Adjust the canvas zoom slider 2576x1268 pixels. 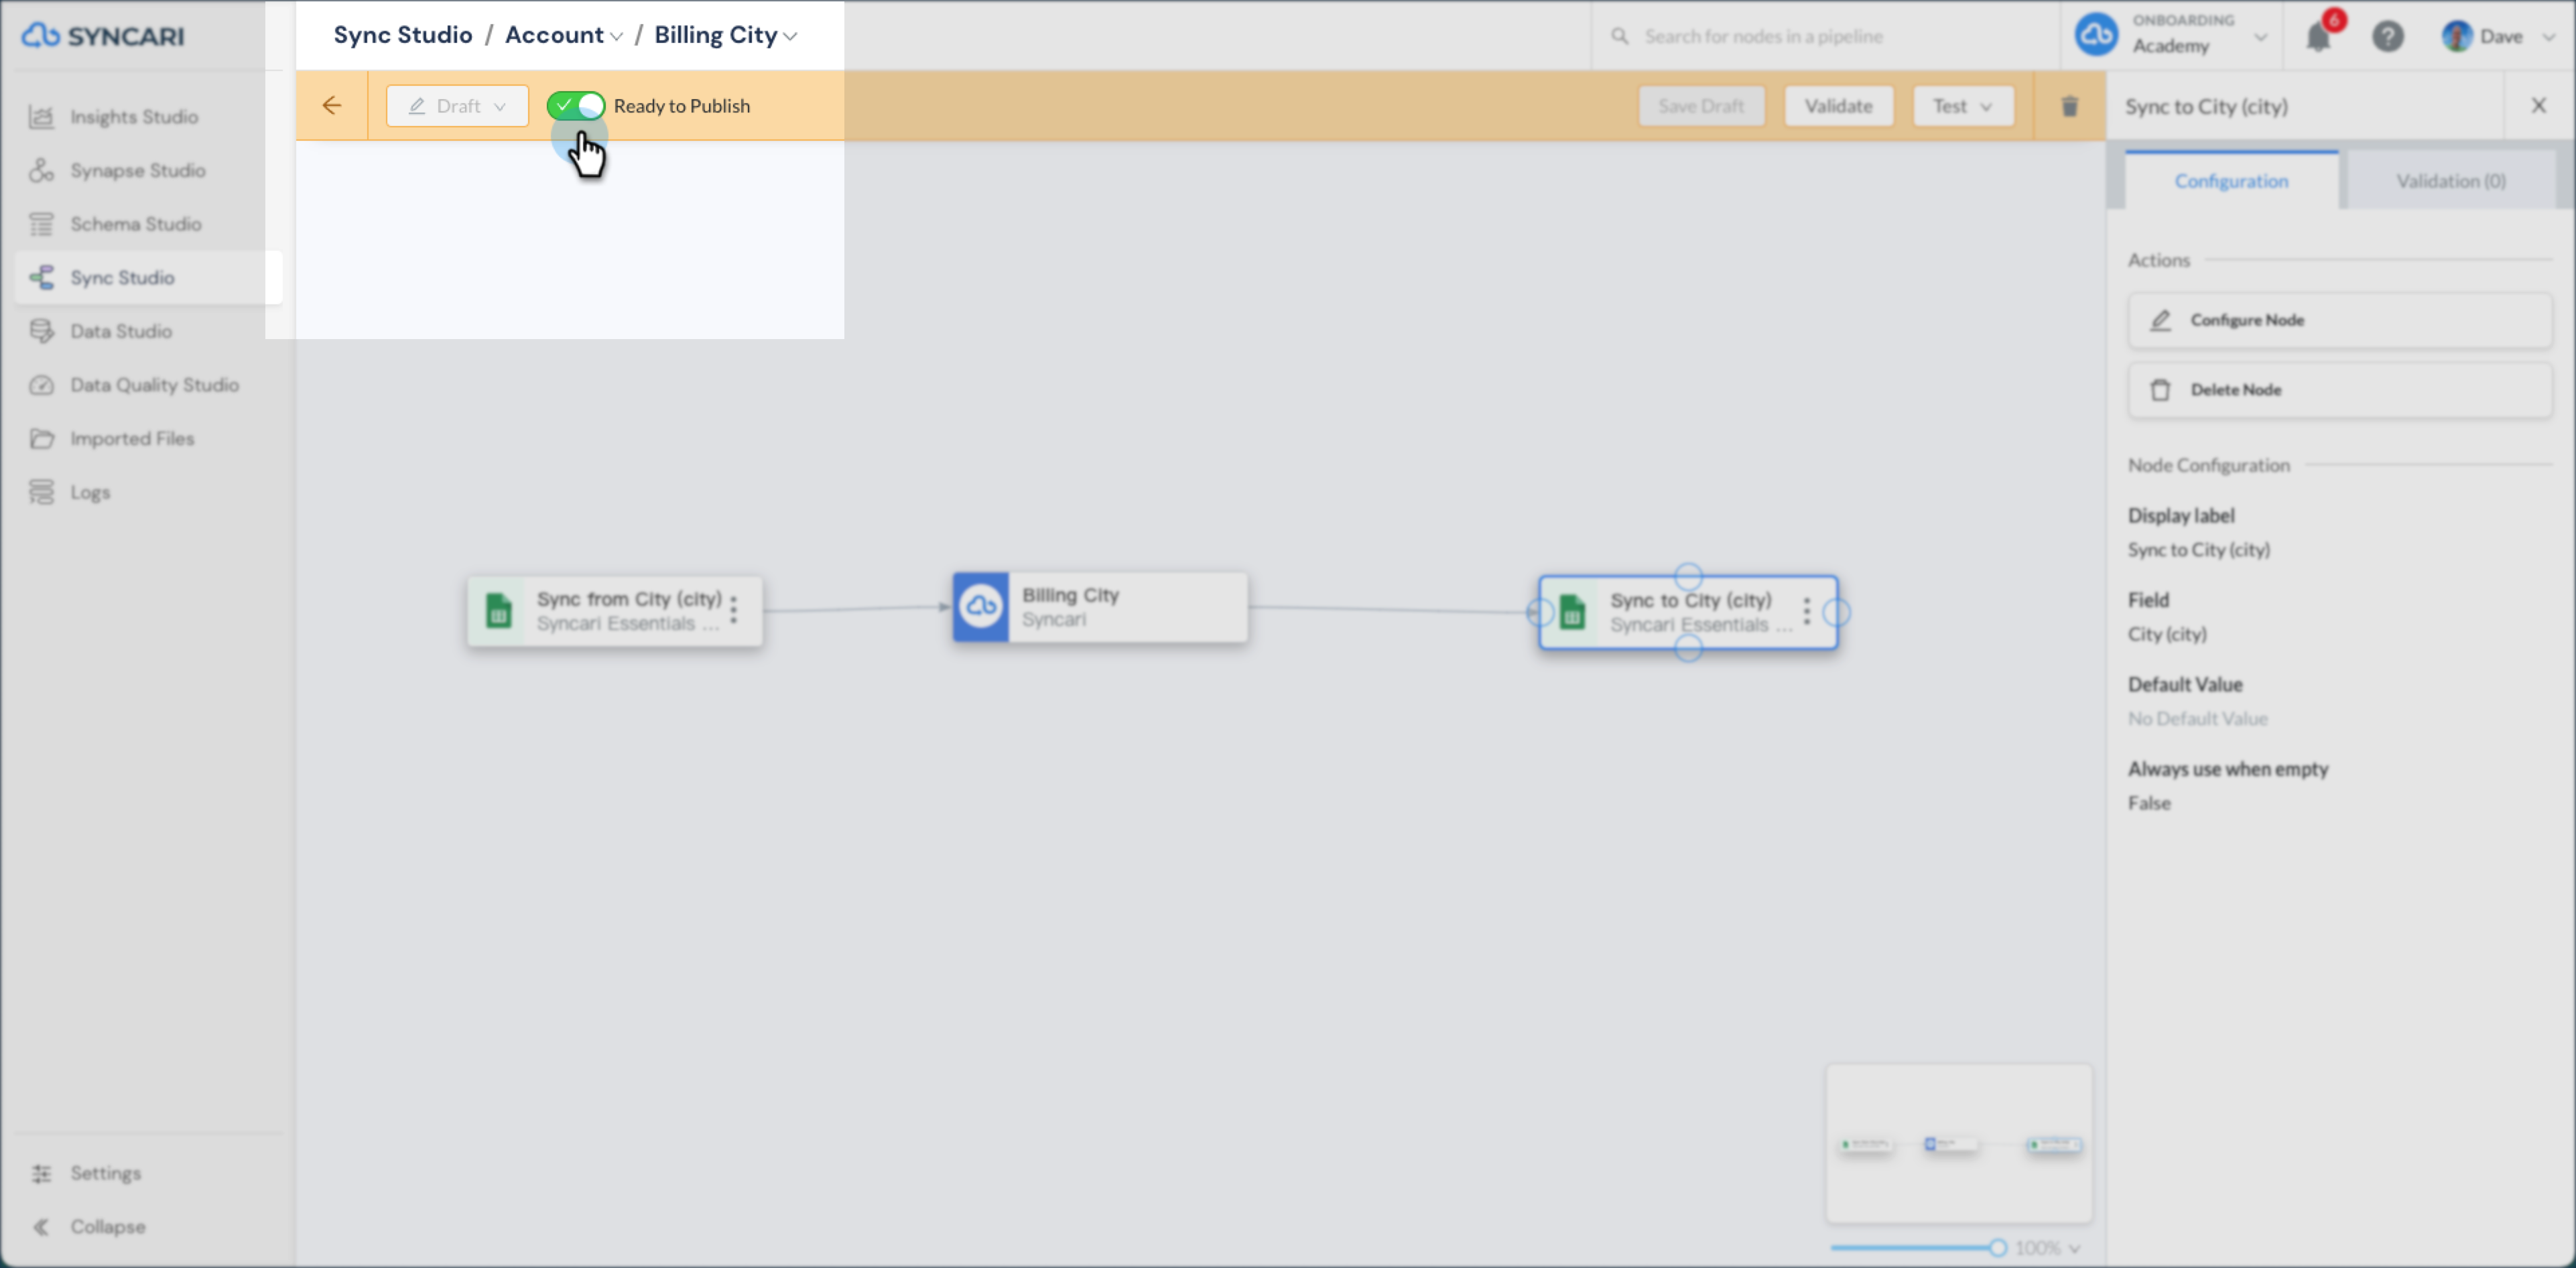(1997, 1248)
